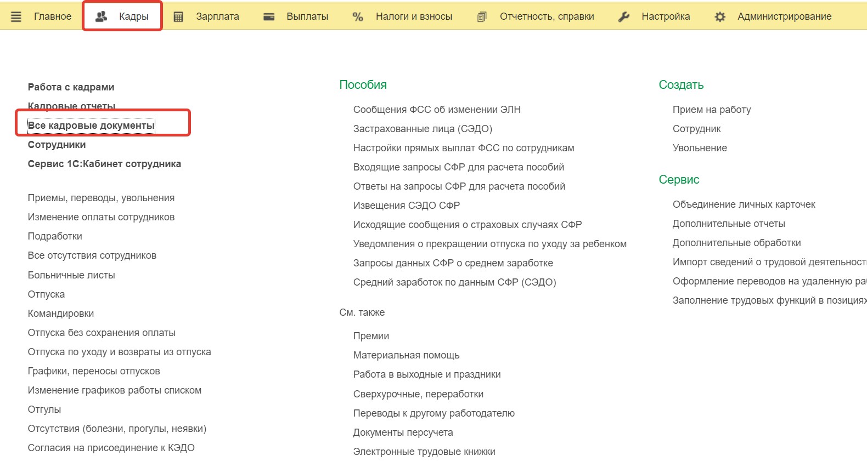Open Средний заработок по данным СФР (СЭДО)

455,282
